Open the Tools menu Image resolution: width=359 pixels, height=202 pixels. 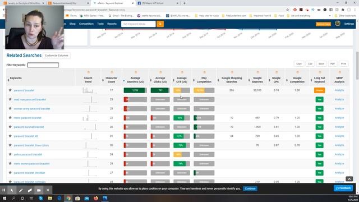pos(100,24)
